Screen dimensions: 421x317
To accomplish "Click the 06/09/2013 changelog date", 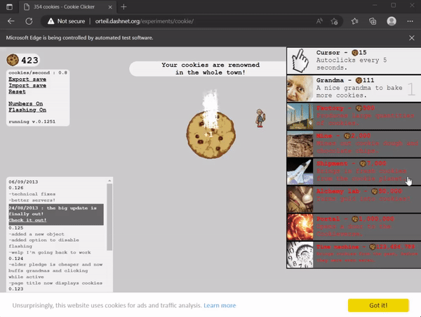I will pyautogui.click(x=23, y=182).
